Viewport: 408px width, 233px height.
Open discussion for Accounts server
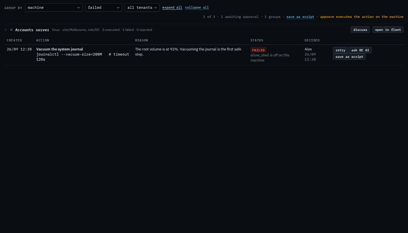(x=360, y=30)
